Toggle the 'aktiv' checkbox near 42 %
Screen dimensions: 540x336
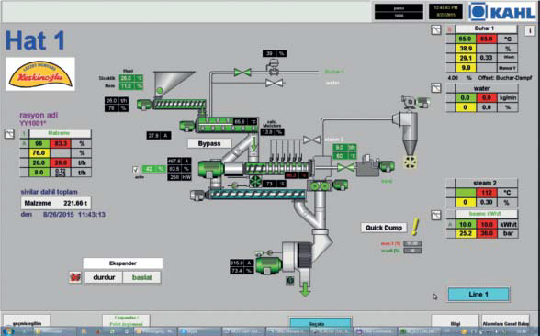point(136,170)
